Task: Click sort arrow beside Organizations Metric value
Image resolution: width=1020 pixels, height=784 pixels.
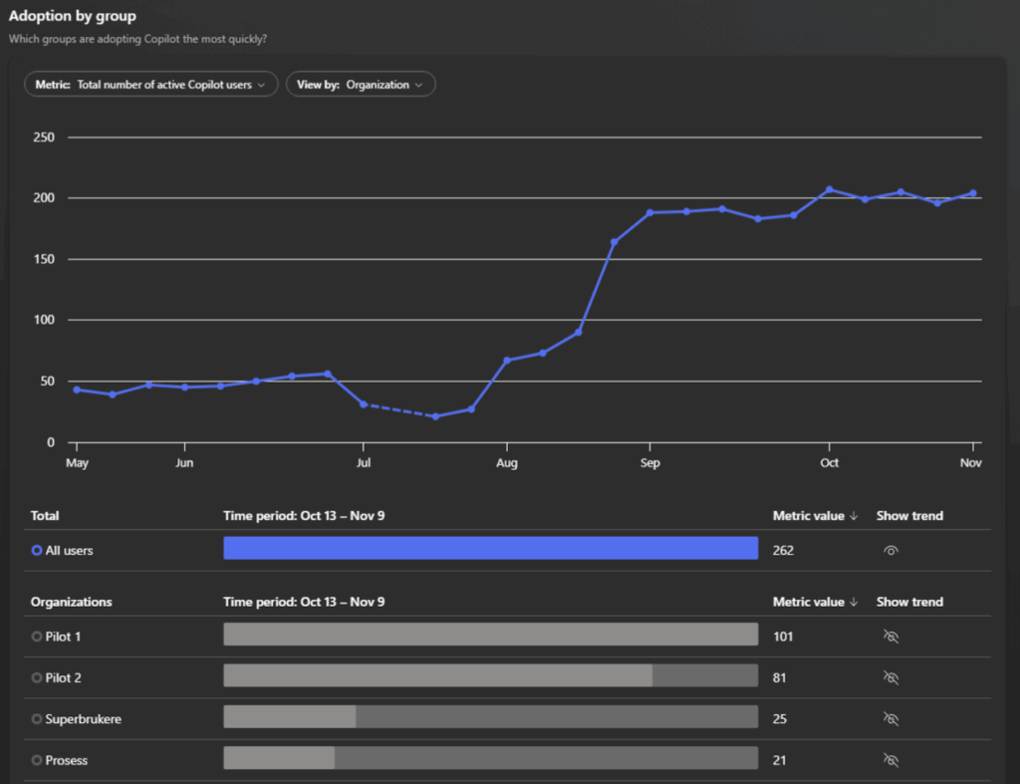Action: 854,603
